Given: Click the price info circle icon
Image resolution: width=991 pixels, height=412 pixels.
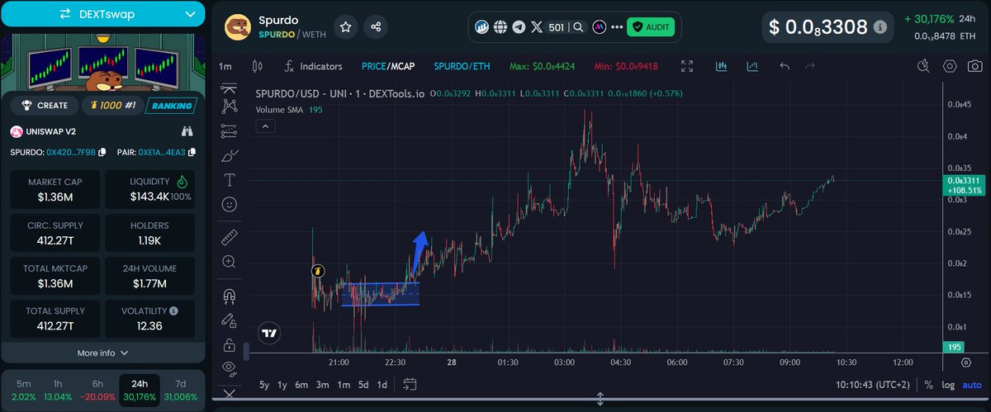Looking at the screenshot, I should [x=881, y=27].
